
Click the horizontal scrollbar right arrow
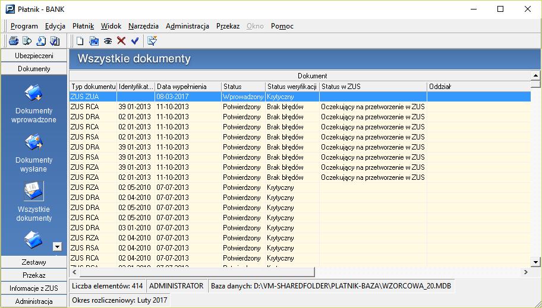526,272
